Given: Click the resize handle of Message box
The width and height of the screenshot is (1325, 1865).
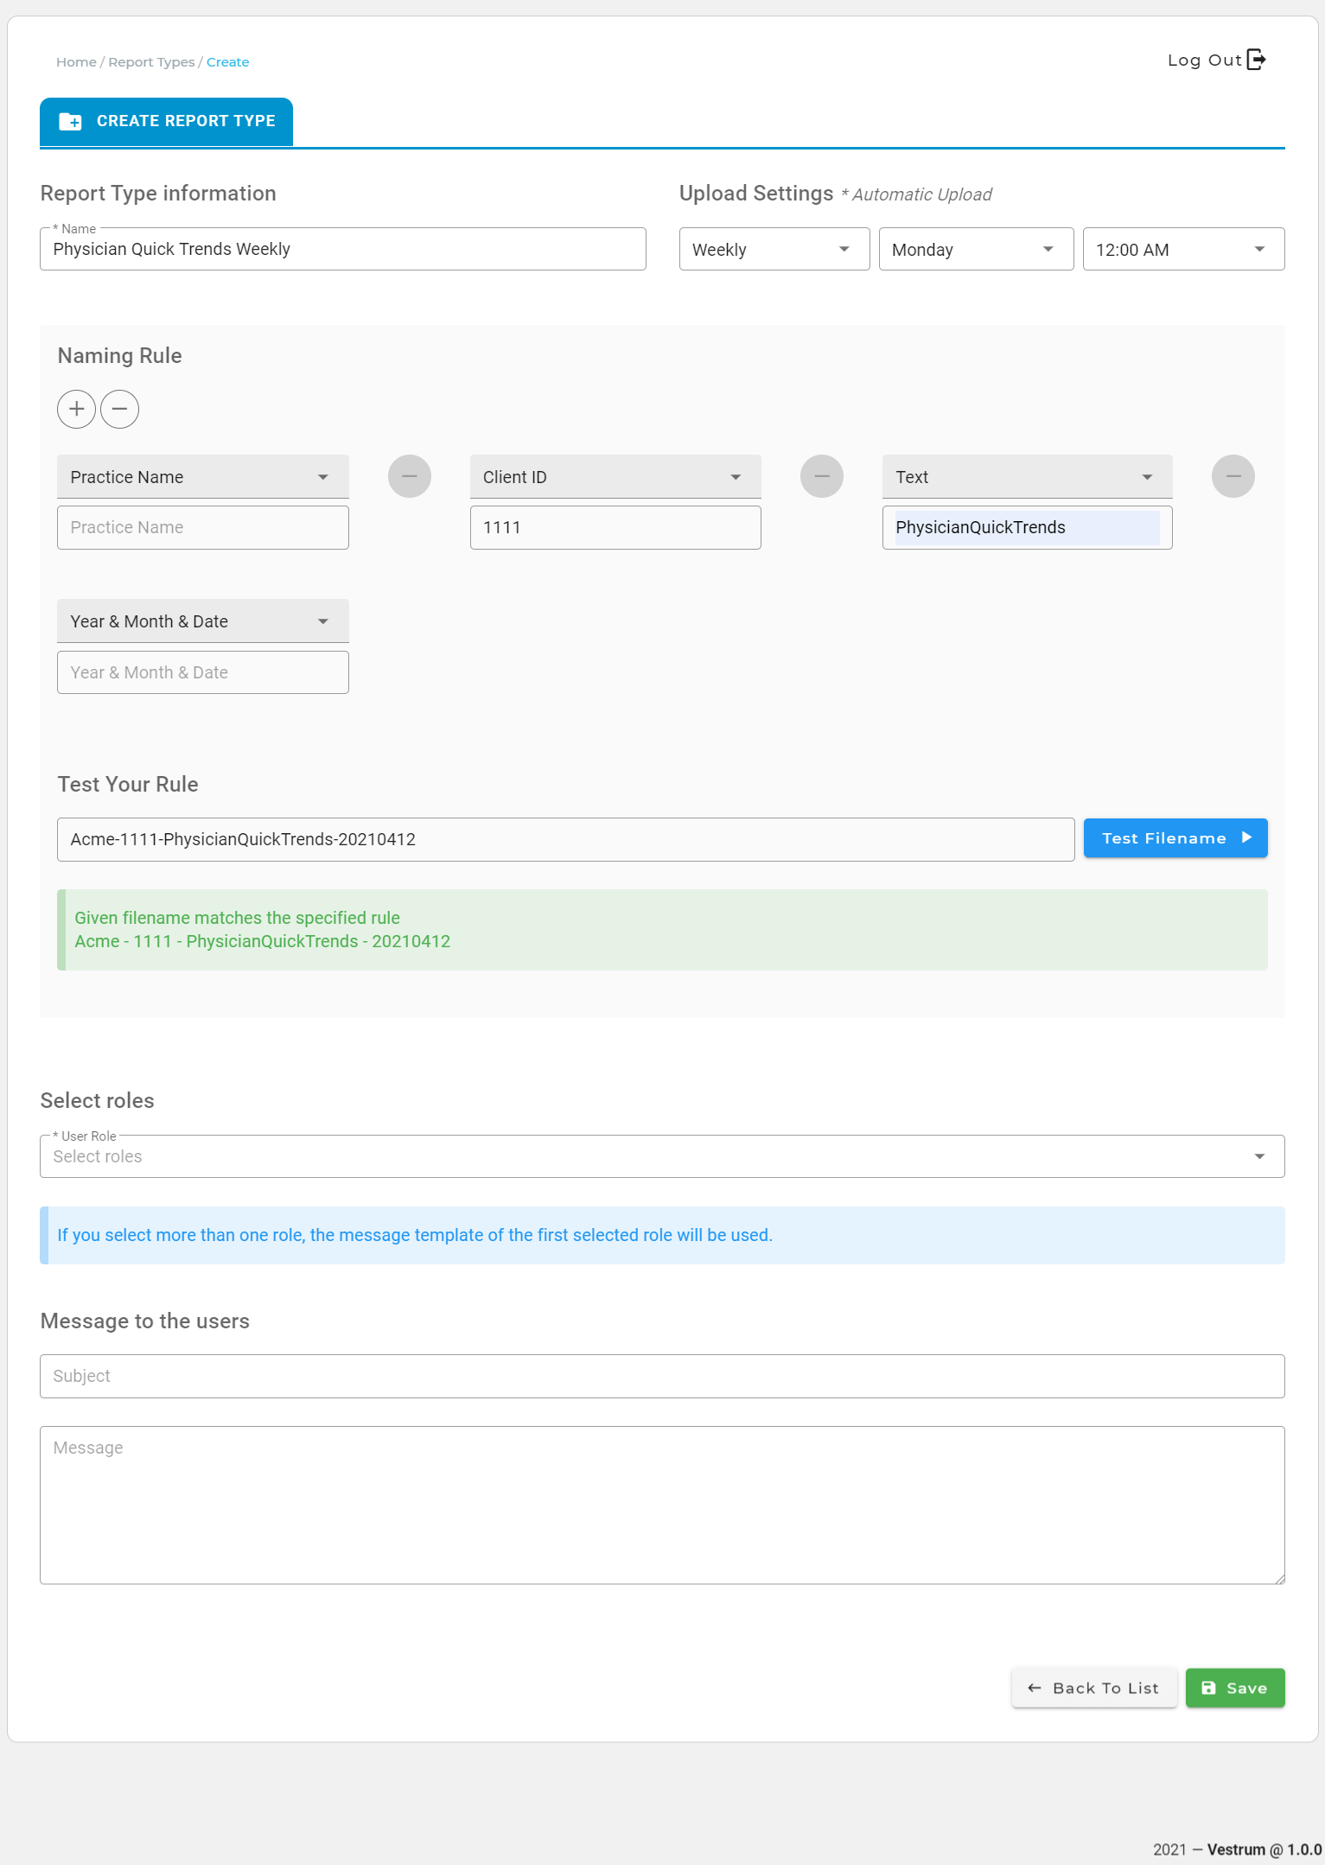Looking at the screenshot, I should pyautogui.click(x=1279, y=1578).
